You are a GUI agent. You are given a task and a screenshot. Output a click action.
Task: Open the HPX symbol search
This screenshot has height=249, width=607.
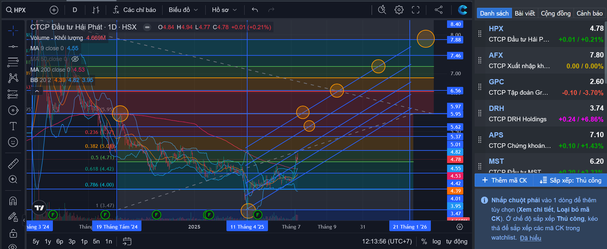click(x=16, y=10)
